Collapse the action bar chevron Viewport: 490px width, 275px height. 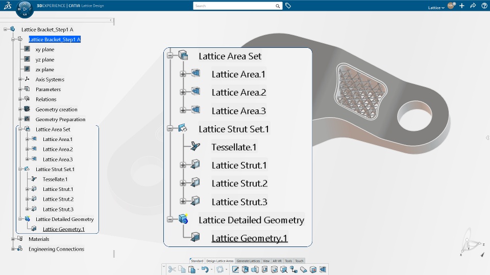click(x=163, y=266)
